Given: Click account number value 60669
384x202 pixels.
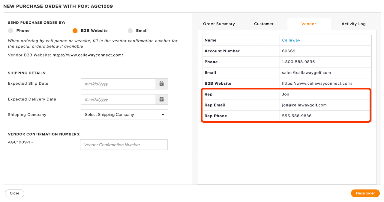Looking at the screenshot, I should click(x=289, y=51).
